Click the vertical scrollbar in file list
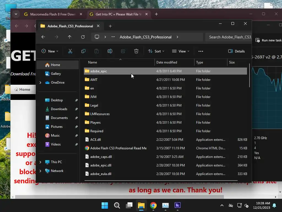This screenshot has height=212, width=282. (x=250, y=75)
